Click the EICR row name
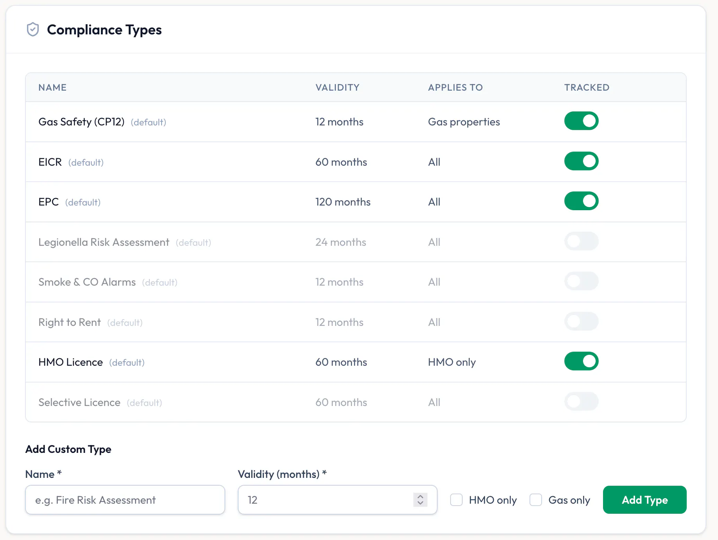Screen dimensions: 718x540 pyautogui.click(x=50, y=162)
